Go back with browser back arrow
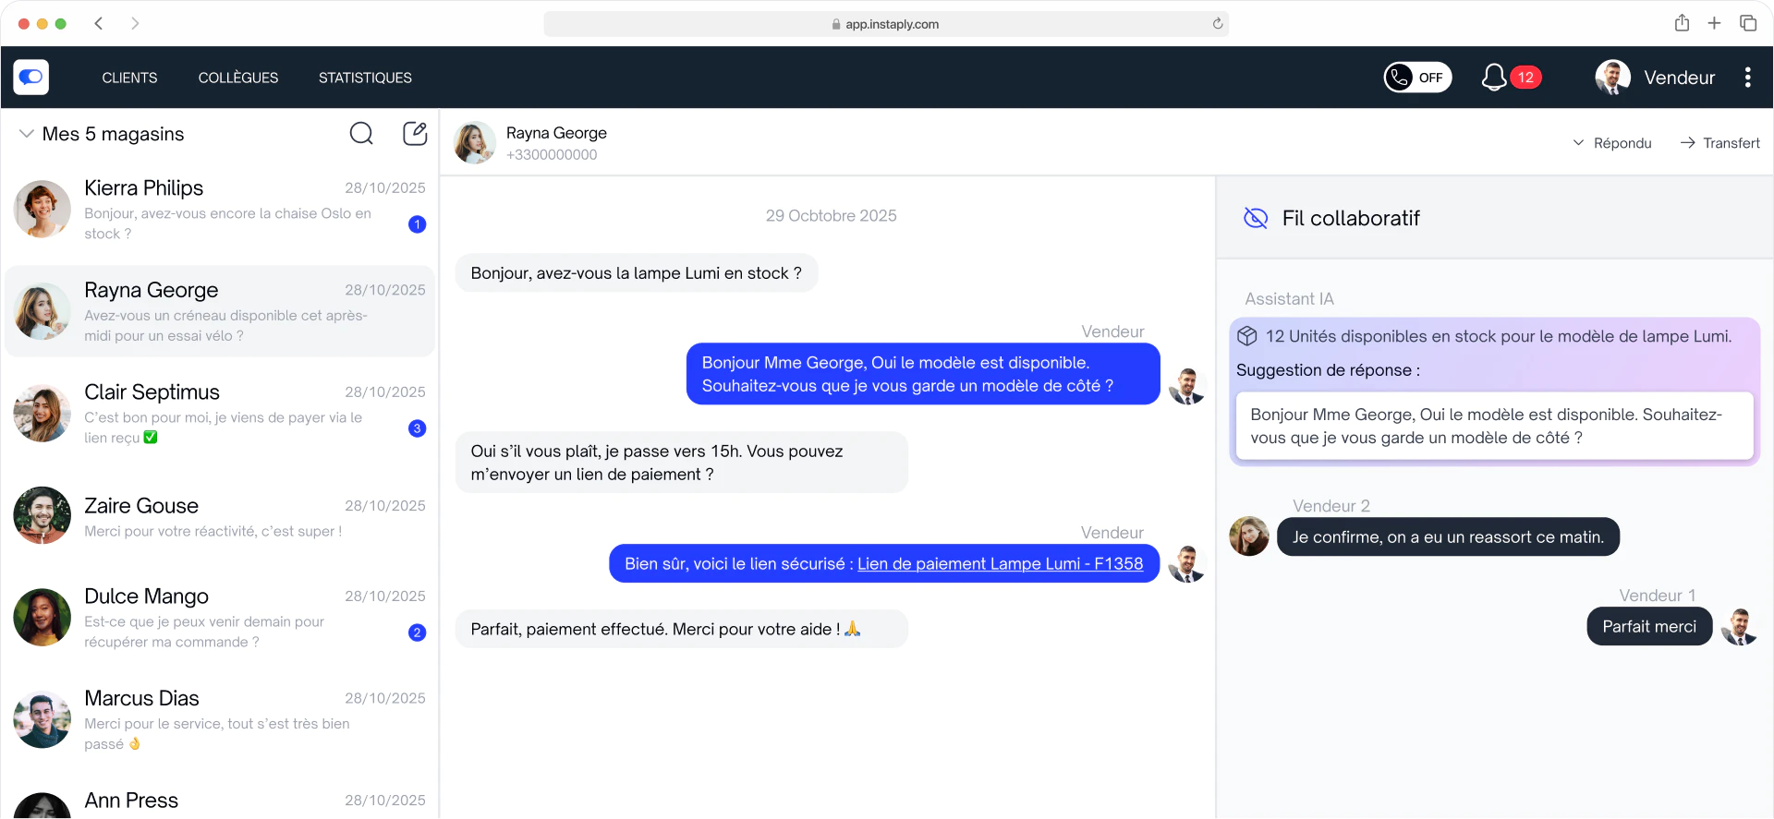The height and width of the screenshot is (819, 1774). click(x=99, y=23)
